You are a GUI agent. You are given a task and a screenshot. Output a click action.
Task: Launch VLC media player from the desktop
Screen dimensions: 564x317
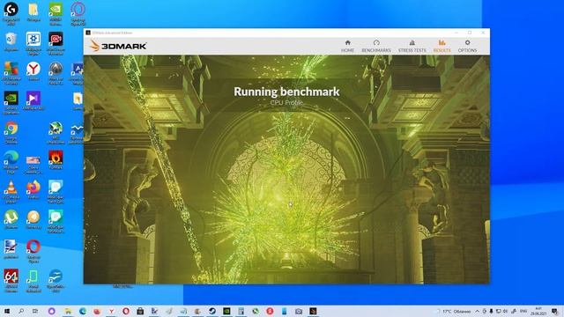(x=11, y=192)
